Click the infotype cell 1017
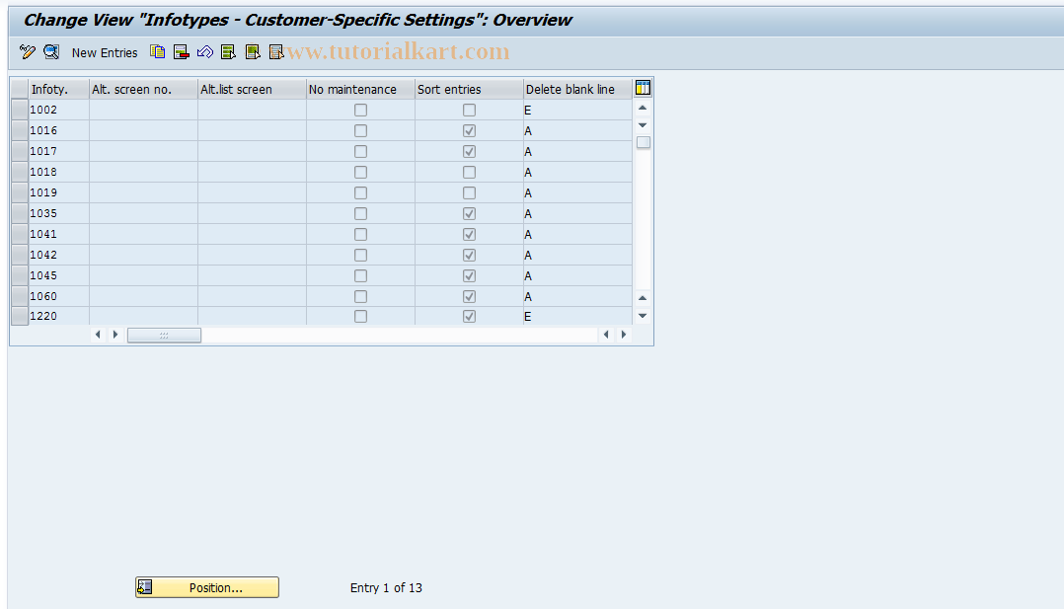 click(59, 151)
